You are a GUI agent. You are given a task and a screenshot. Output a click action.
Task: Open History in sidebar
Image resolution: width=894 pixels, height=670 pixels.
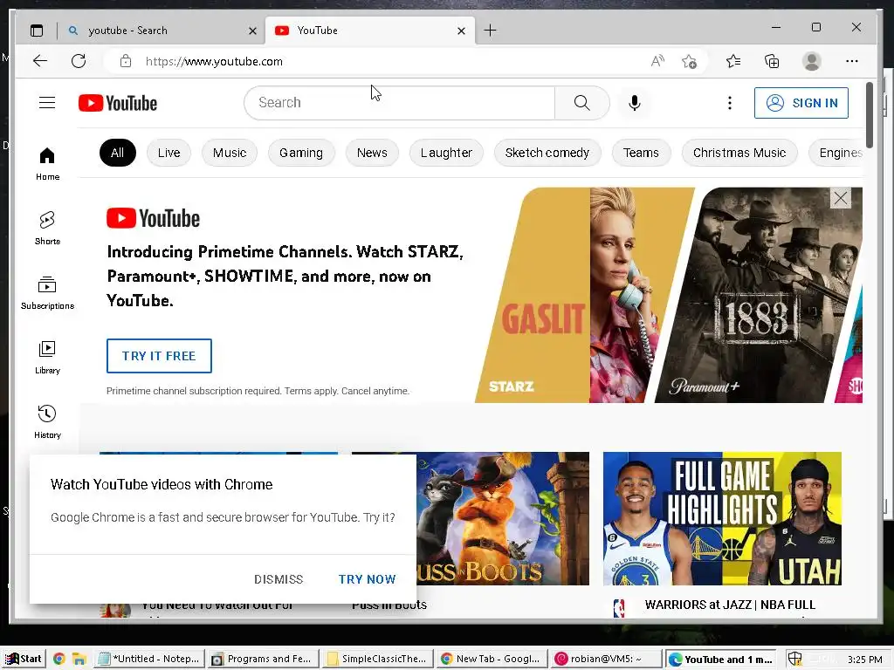(x=47, y=421)
